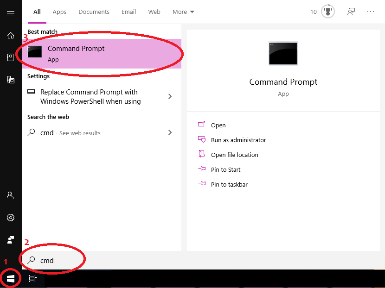The height and width of the screenshot is (288, 385).
Task: Switch to the Documents tab
Action: point(94,12)
